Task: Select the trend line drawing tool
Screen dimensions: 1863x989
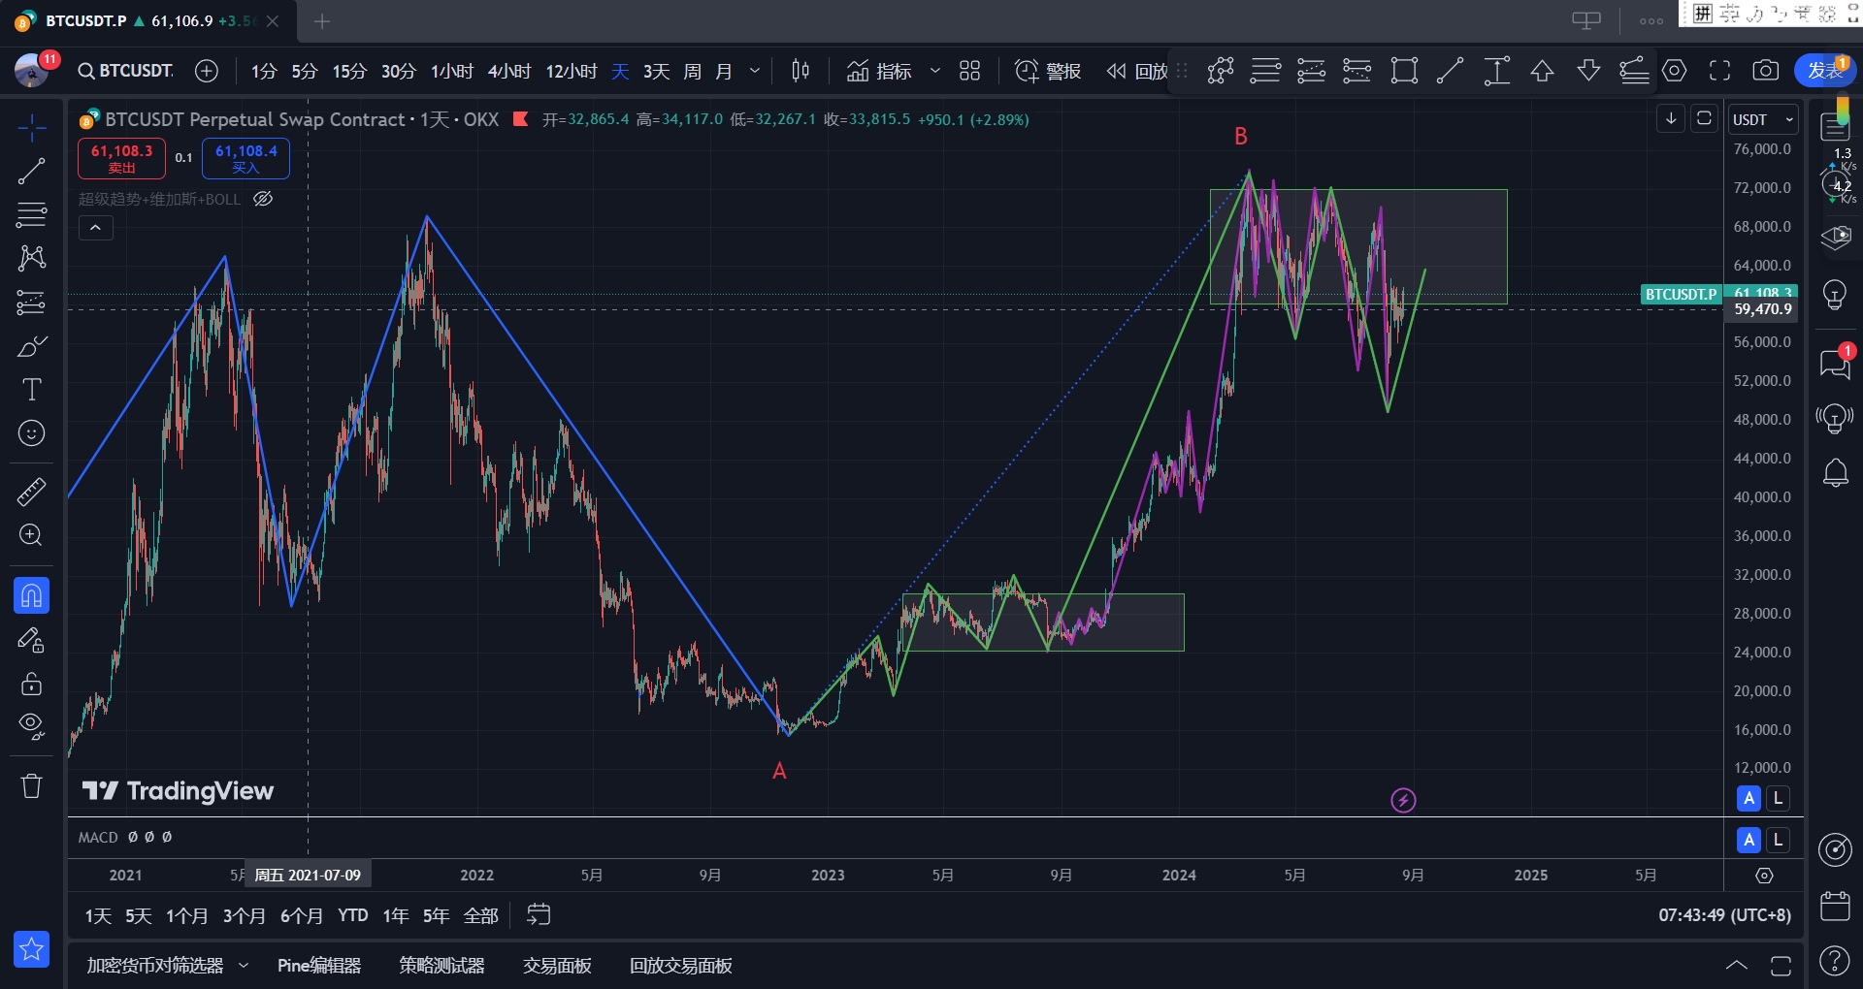Action: pyautogui.click(x=31, y=172)
